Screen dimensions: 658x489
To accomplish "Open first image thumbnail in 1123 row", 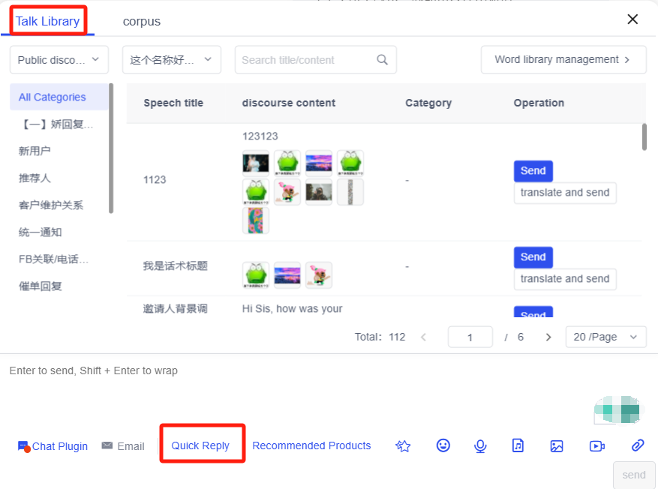I will click(256, 163).
